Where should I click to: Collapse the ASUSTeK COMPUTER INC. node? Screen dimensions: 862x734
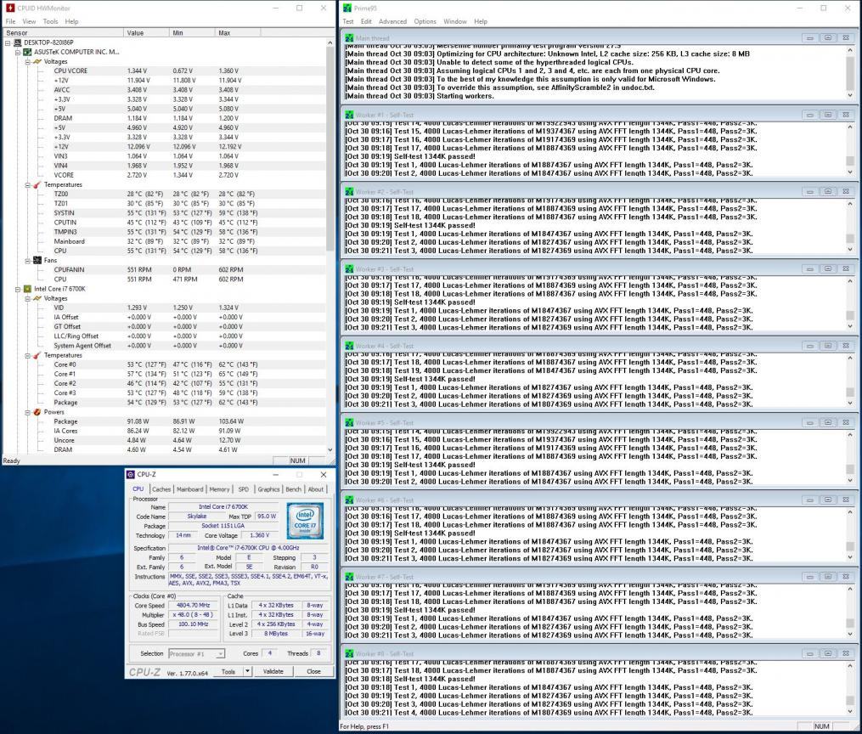(x=18, y=52)
